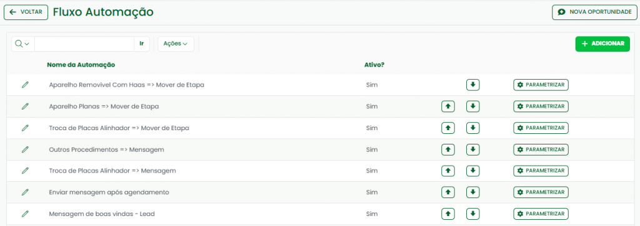Add a new automation with Adicionar
Viewport: 640px width, 226px height.
(x=602, y=44)
